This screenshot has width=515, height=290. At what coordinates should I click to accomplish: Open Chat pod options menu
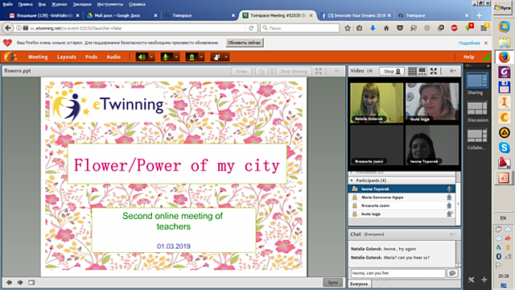(452, 234)
